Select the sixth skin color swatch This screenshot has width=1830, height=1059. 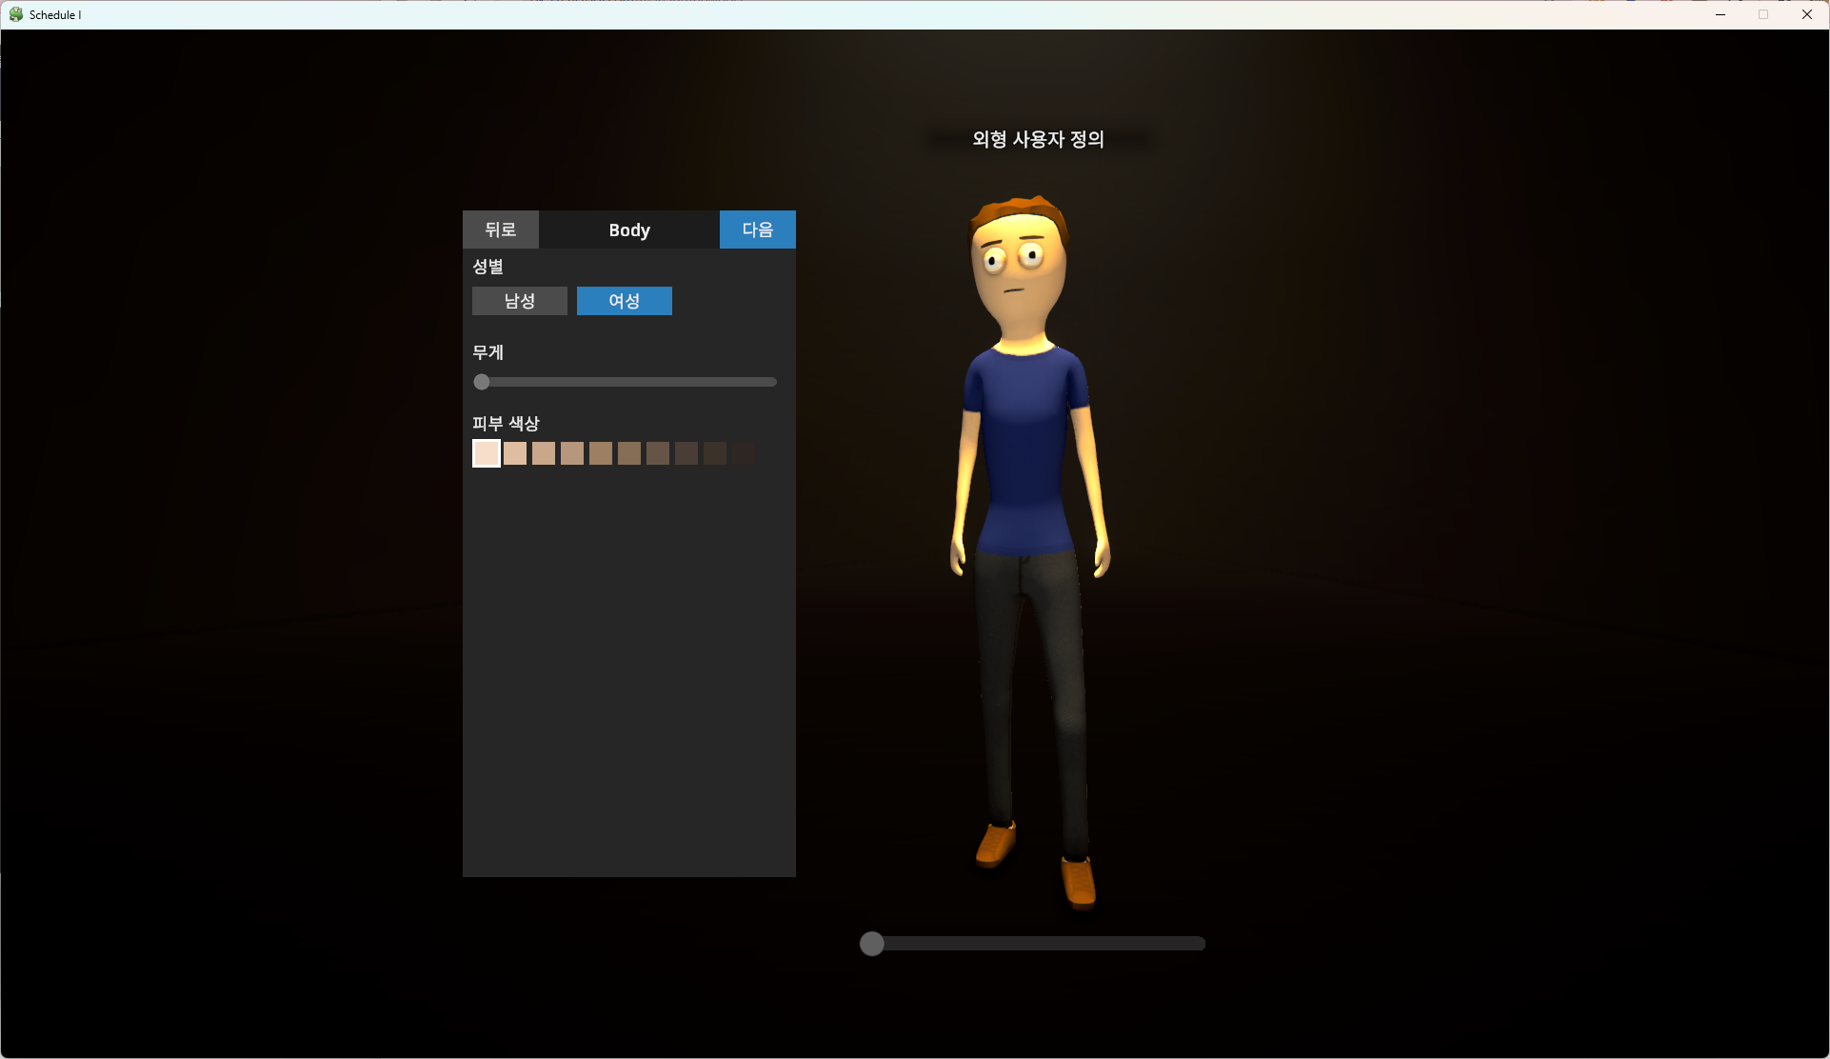629,453
